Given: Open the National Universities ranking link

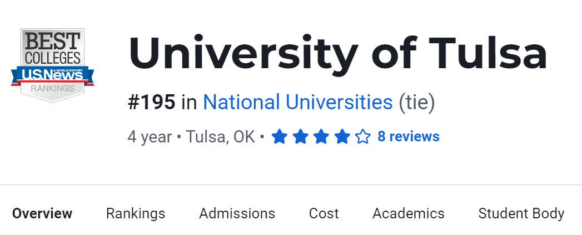Looking at the screenshot, I should (297, 103).
